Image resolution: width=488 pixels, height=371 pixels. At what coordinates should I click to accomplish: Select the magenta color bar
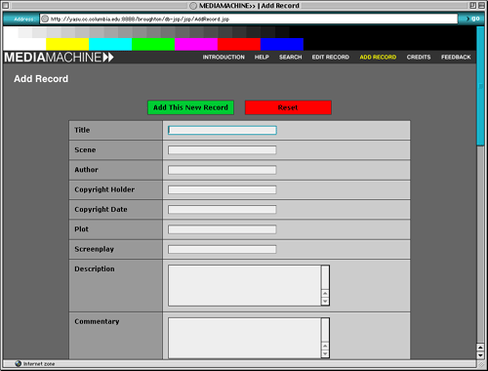tap(196, 44)
